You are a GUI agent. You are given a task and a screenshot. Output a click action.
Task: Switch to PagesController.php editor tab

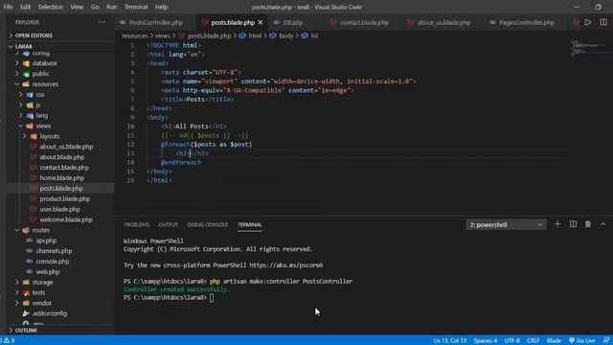[x=527, y=22]
